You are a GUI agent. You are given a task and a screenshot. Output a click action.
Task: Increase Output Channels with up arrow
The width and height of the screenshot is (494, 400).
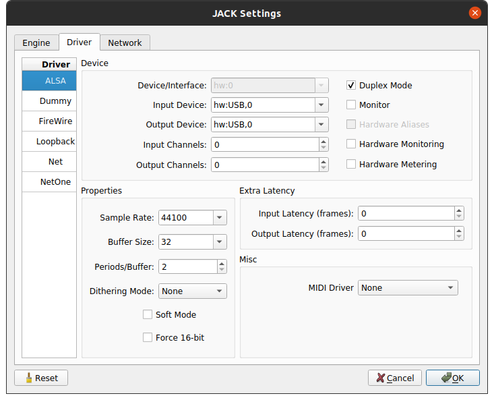coord(323,162)
